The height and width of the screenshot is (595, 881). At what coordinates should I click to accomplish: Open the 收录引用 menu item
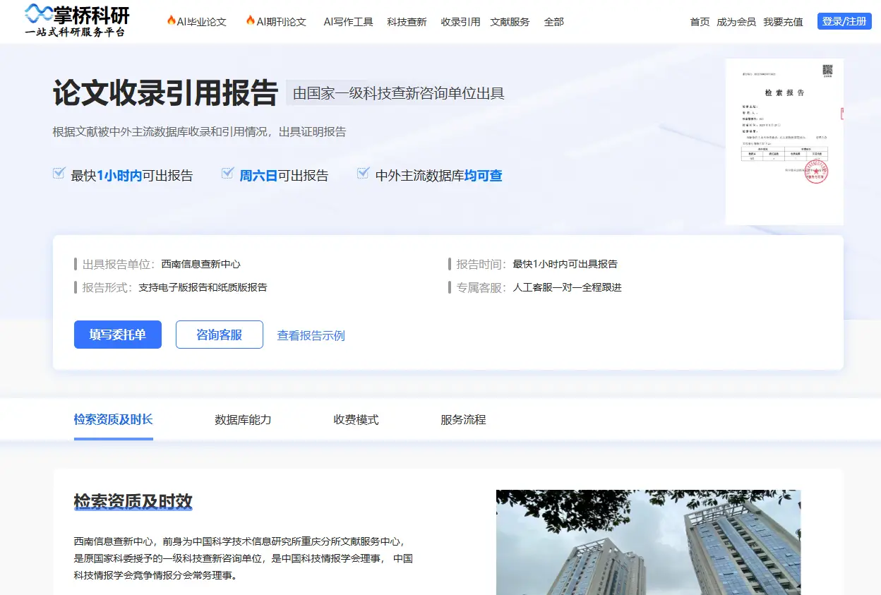click(460, 22)
